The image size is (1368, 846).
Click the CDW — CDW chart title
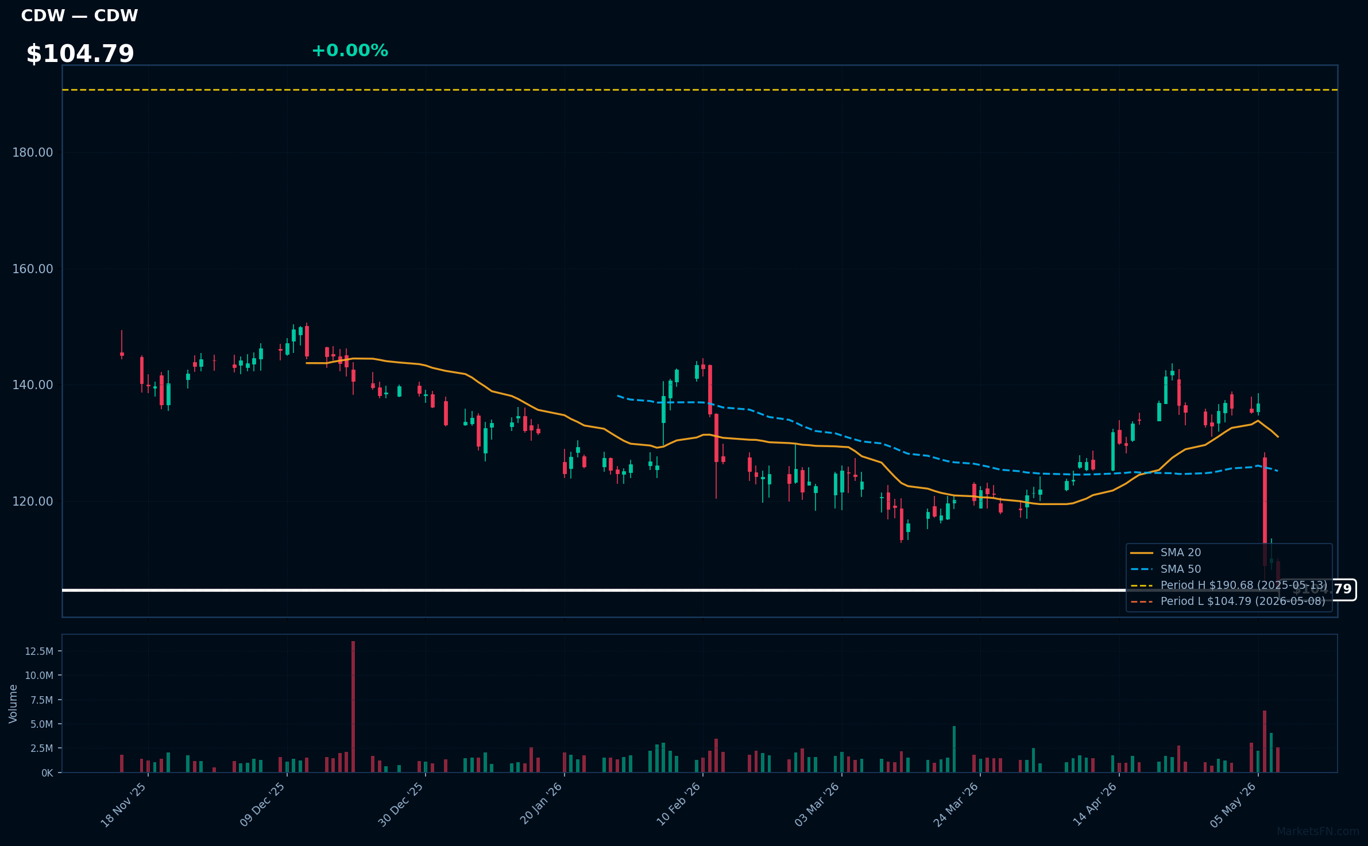79,16
